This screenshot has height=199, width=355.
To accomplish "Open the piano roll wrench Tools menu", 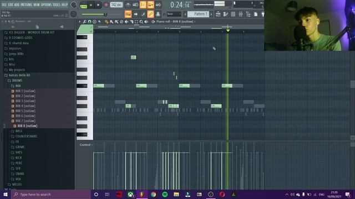I will (84, 22).
